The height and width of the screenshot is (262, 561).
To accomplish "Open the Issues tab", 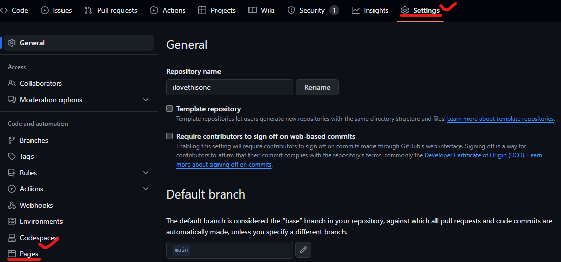I will pos(56,10).
